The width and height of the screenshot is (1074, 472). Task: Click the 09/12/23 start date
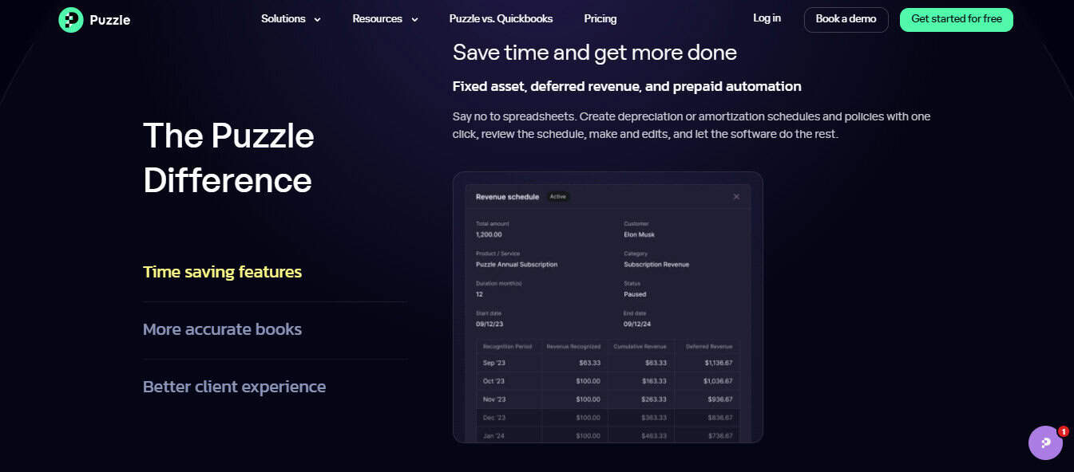point(489,324)
